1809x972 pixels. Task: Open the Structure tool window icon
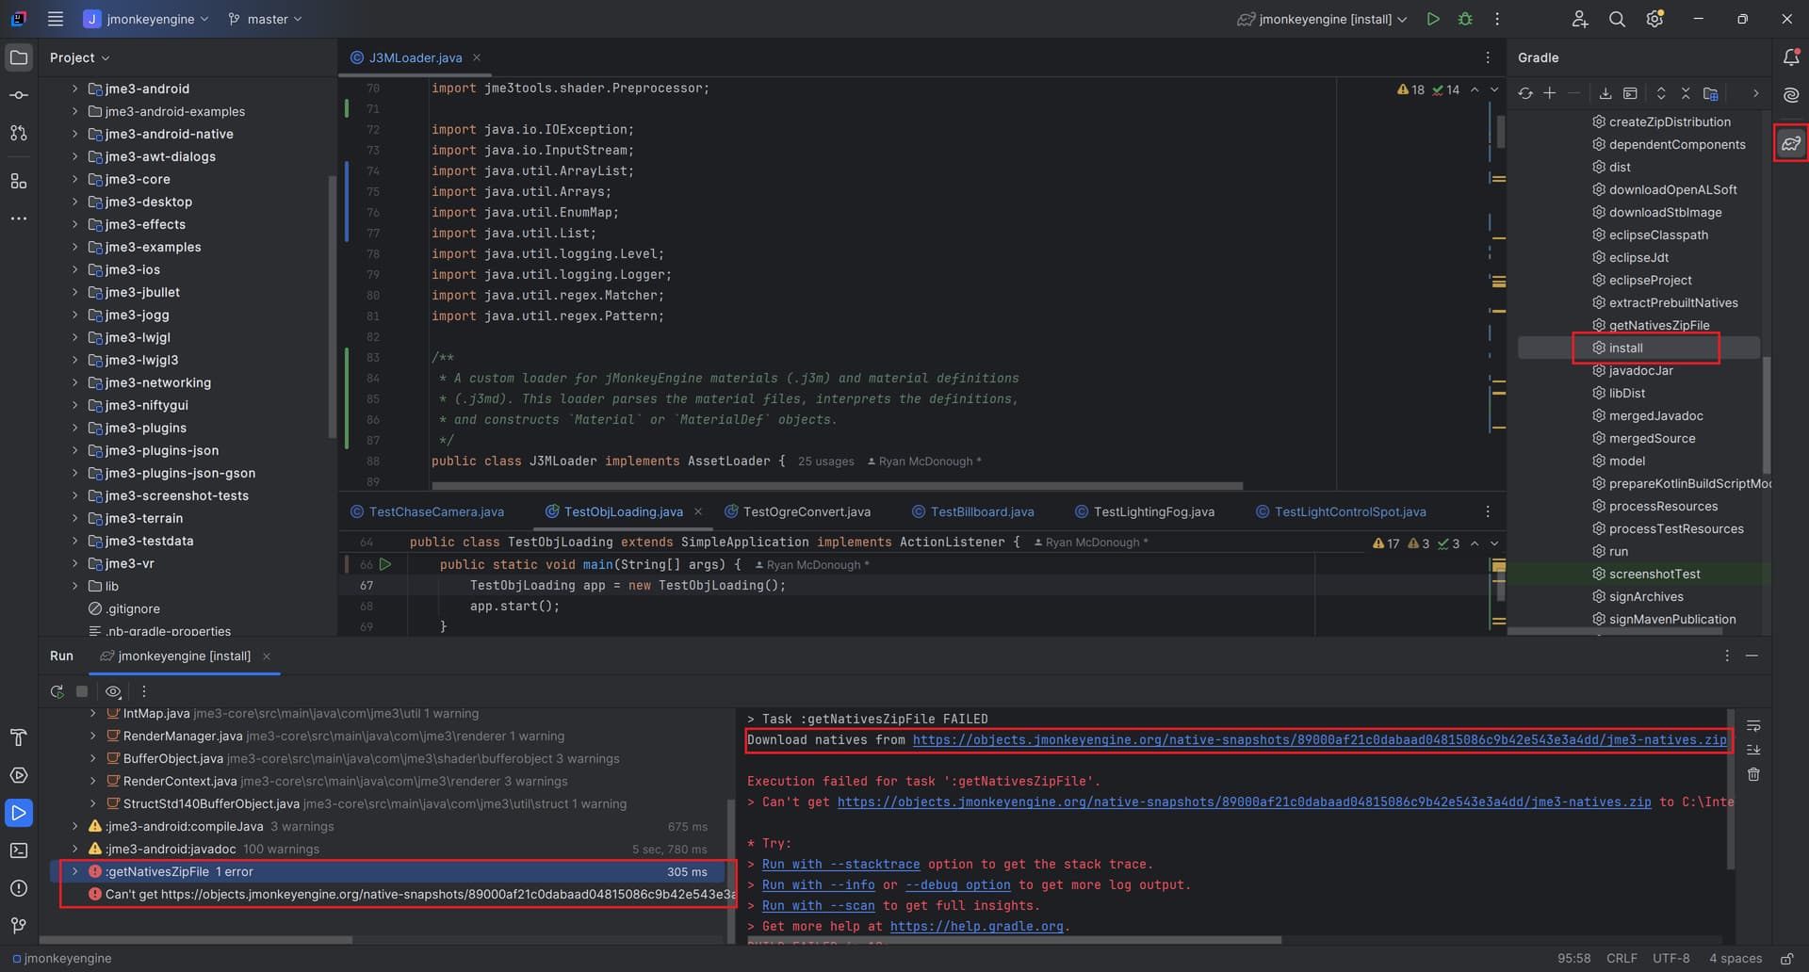click(19, 181)
